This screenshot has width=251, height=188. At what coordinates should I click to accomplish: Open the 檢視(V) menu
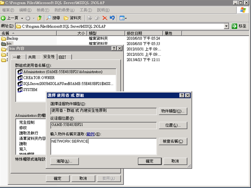point(43,10)
